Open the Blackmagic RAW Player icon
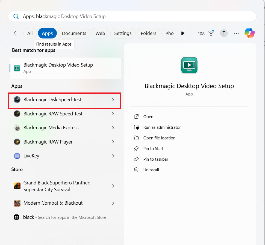Viewport: 265px width, 245px height. (17, 142)
